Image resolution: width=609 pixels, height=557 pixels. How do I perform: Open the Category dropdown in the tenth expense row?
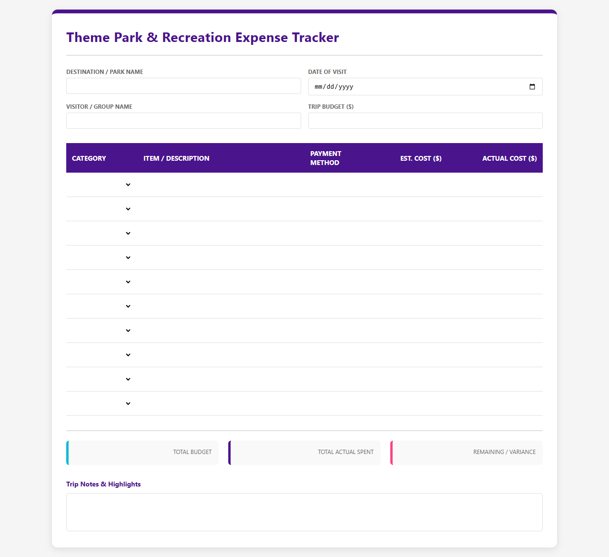tap(101, 403)
